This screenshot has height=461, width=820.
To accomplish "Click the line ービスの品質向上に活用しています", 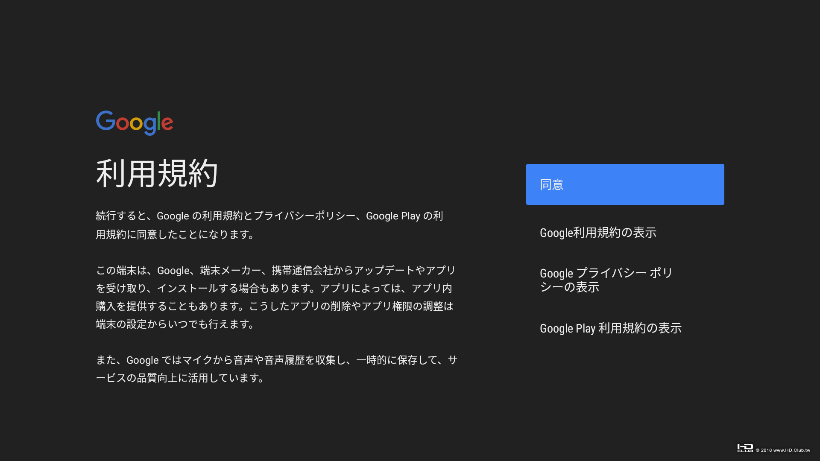I will click(x=180, y=378).
